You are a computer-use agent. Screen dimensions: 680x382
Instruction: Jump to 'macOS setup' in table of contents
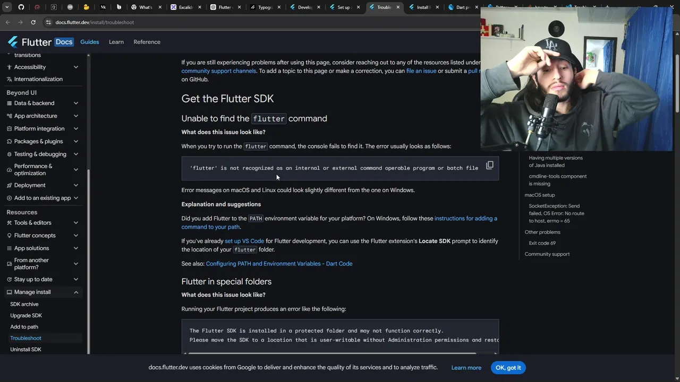(540, 195)
